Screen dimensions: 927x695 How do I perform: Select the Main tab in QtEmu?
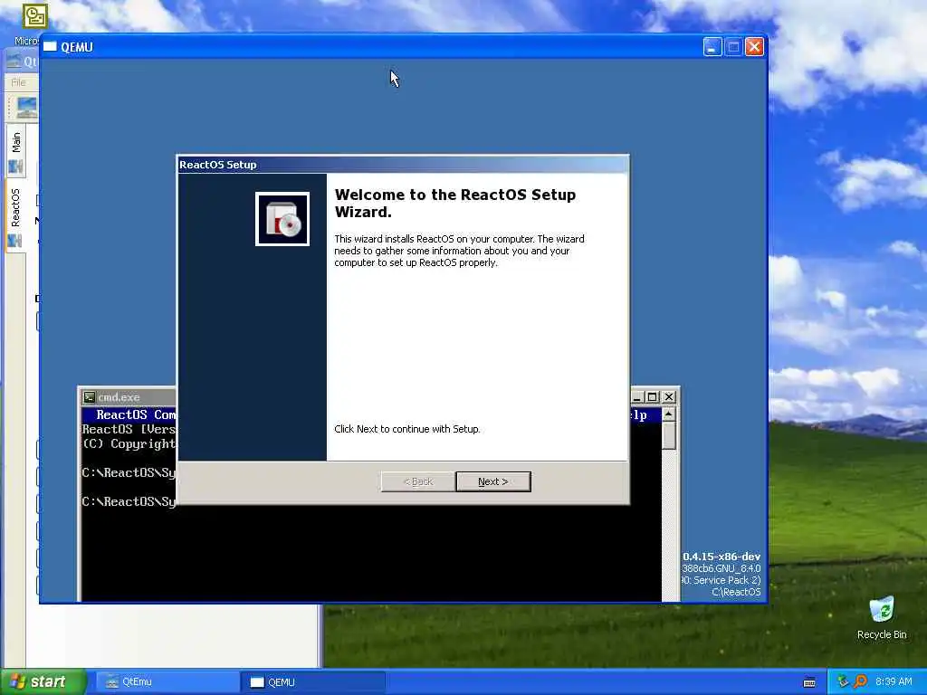(16, 149)
